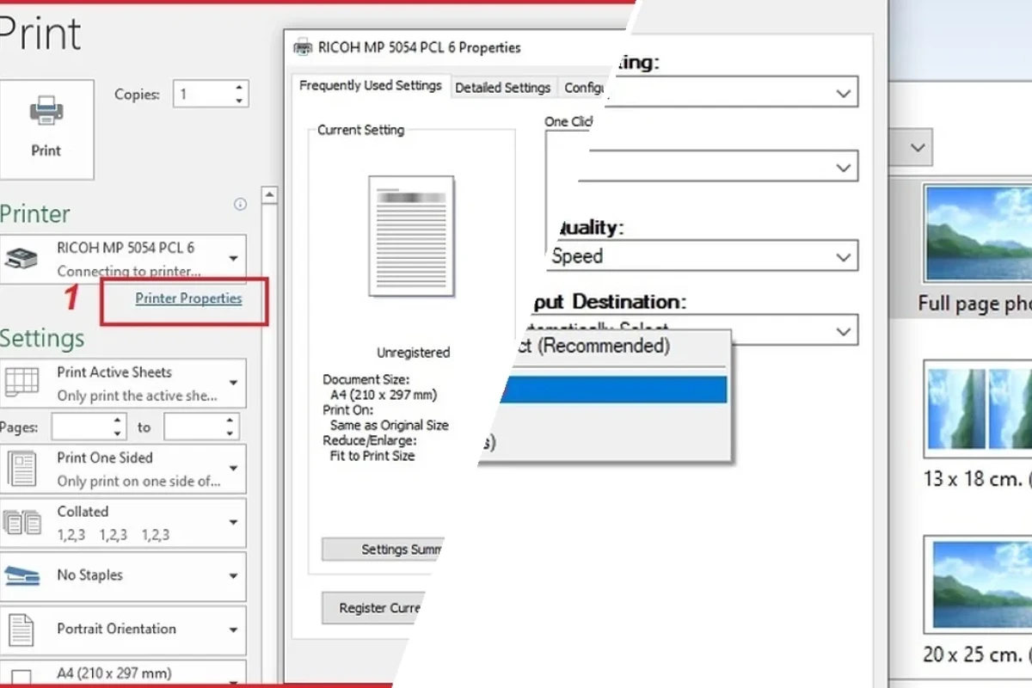Expand the Print One Sided dropdown
The width and height of the screenshot is (1032, 688).
(x=123, y=469)
